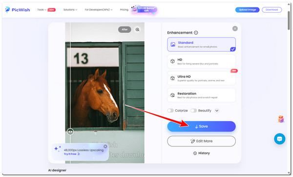The width and height of the screenshot is (293, 177).
Task: Toggle the After comparison label
Action: (x=125, y=29)
